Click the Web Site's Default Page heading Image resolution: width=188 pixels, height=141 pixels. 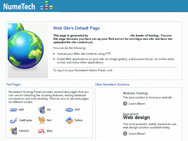click(x=77, y=28)
